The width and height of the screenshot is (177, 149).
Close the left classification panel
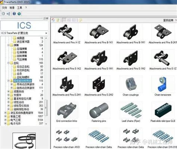[x=47, y=18]
